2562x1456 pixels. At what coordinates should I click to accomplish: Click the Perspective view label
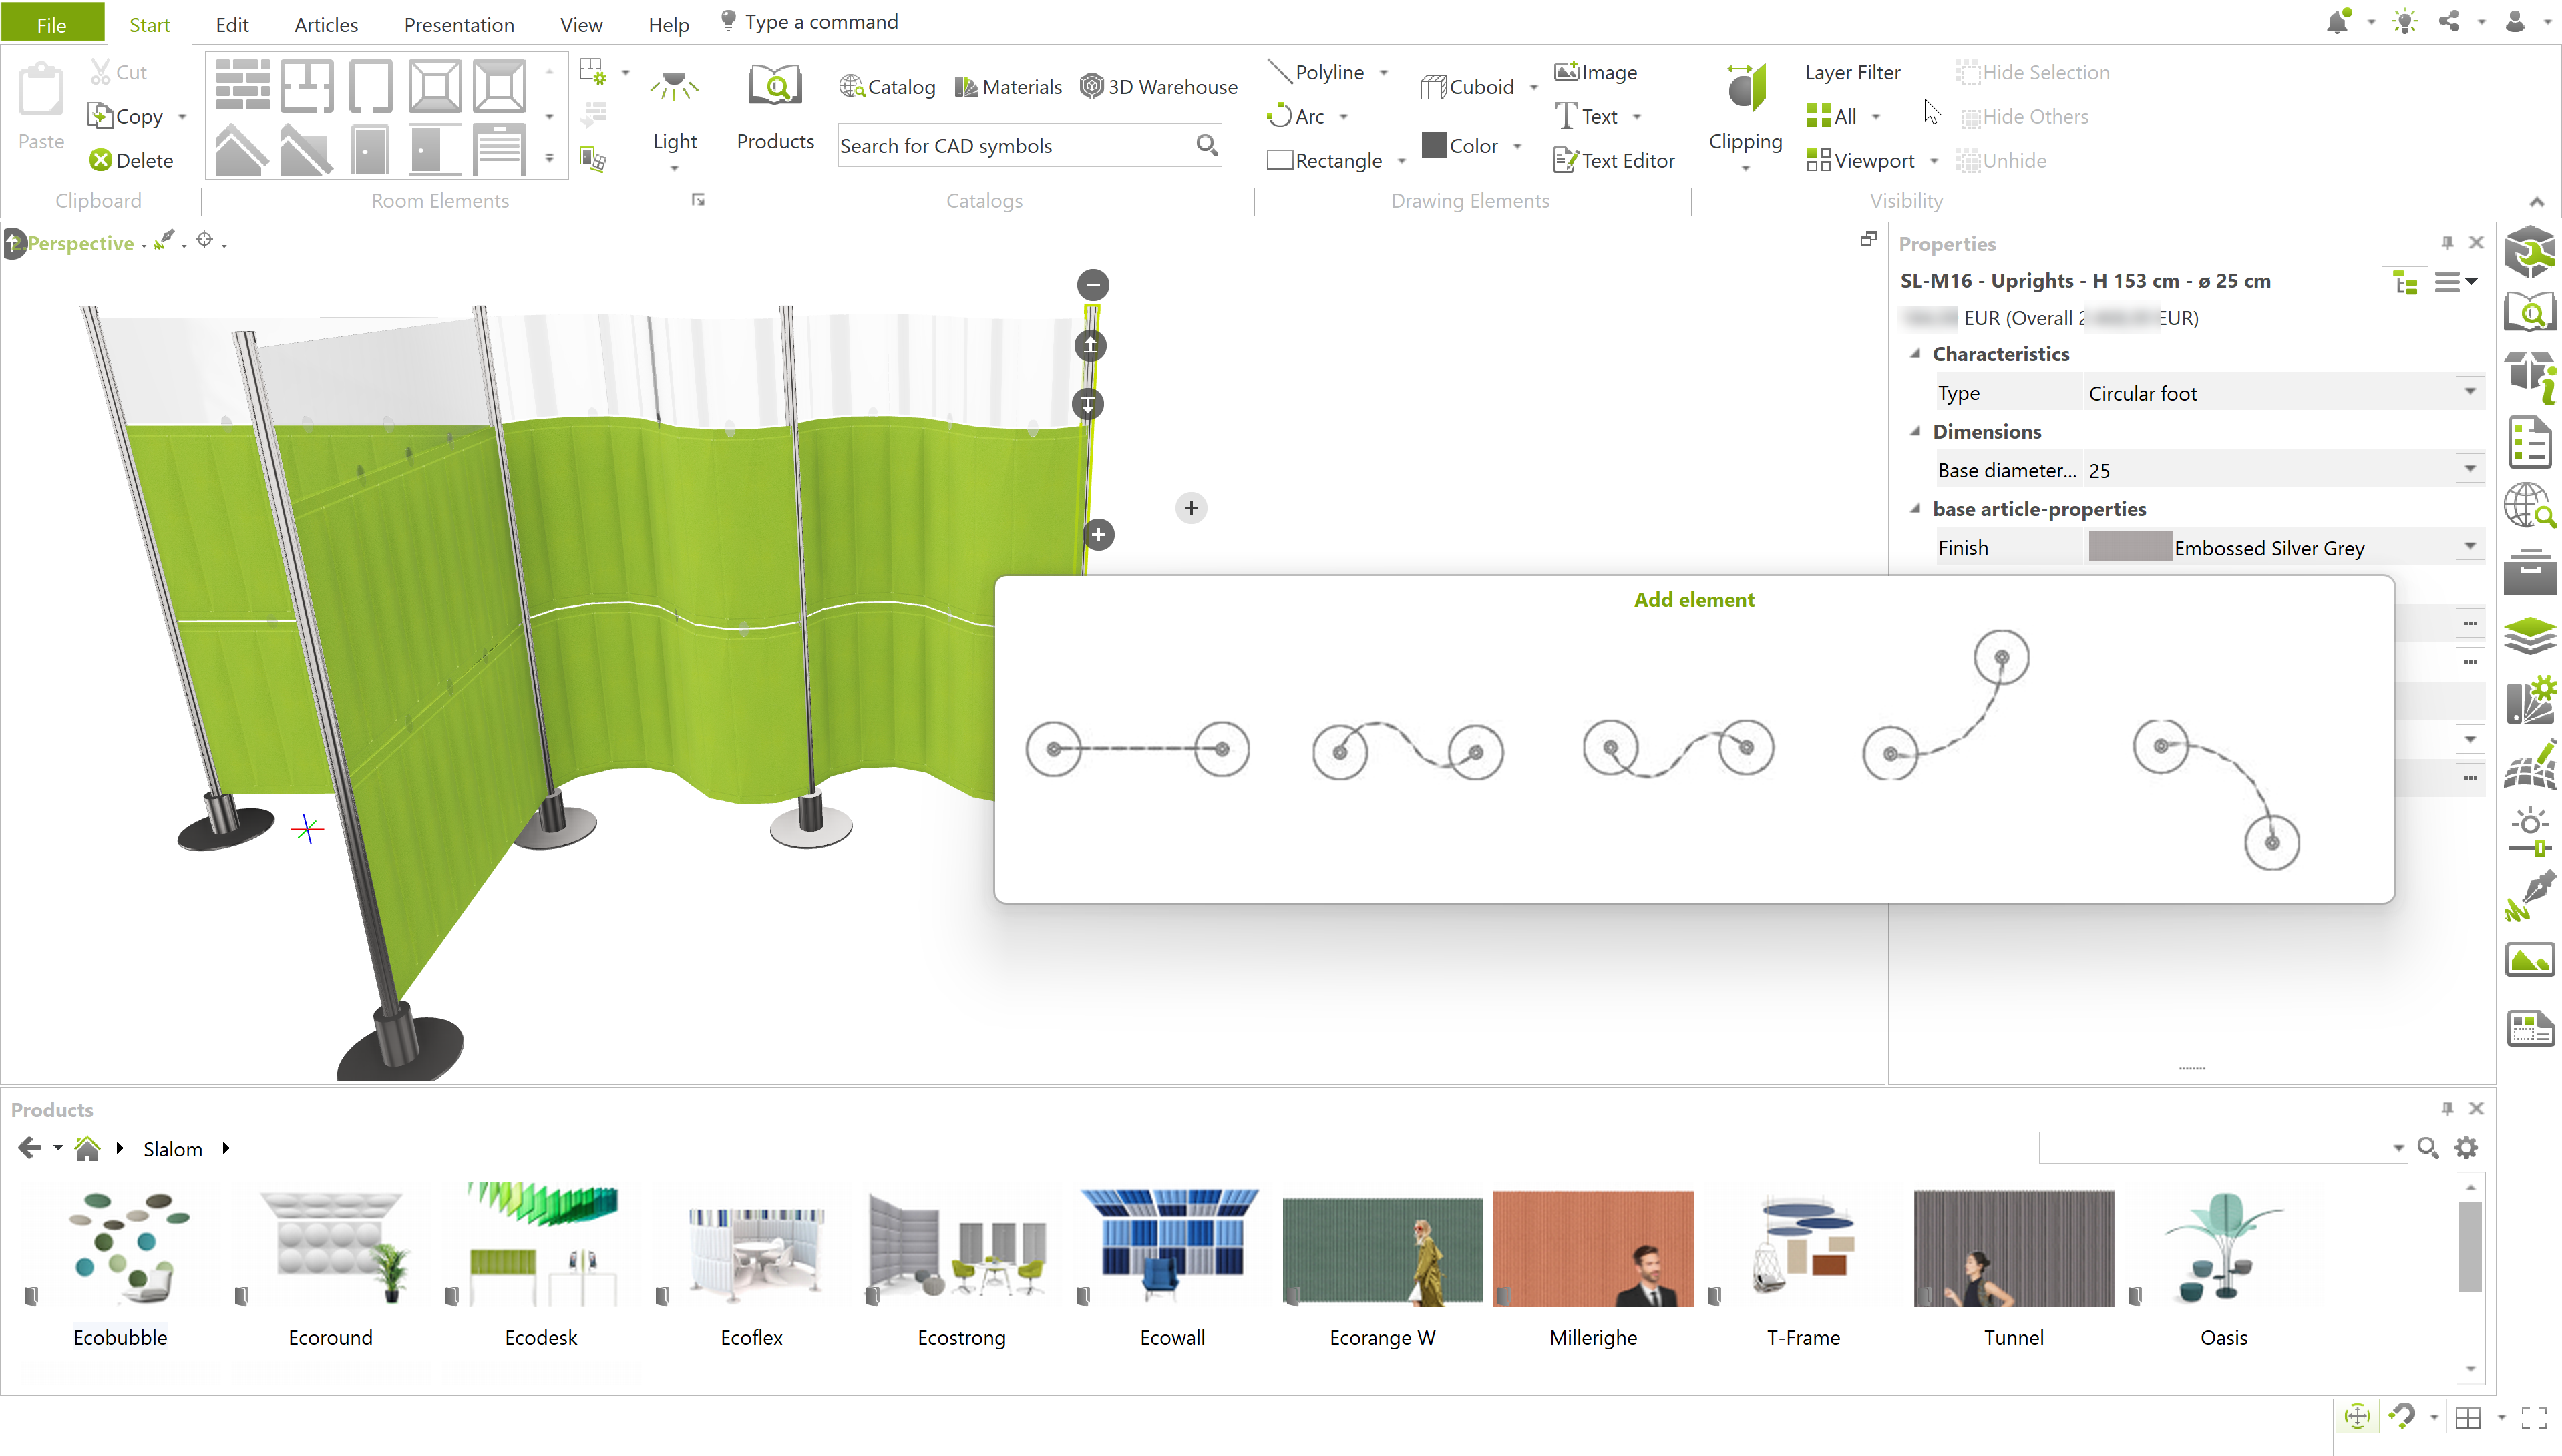pos(81,243)
